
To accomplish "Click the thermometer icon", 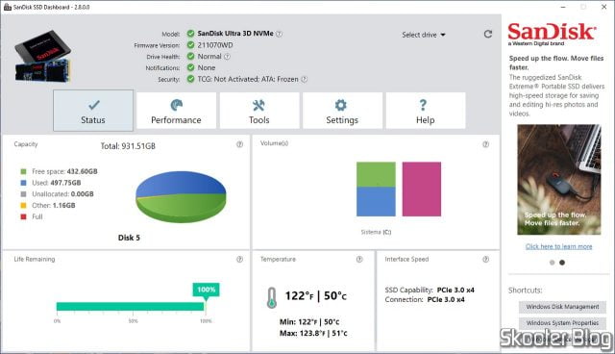I will click(x=271, y=297).
